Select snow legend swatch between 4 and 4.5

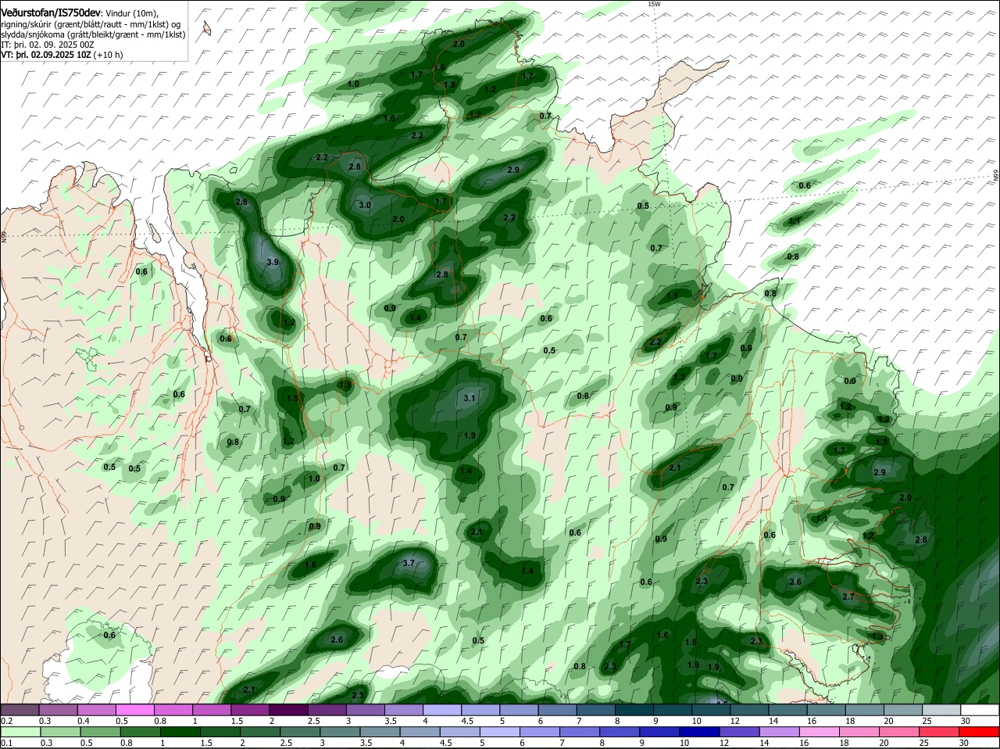tap(442, 710)
